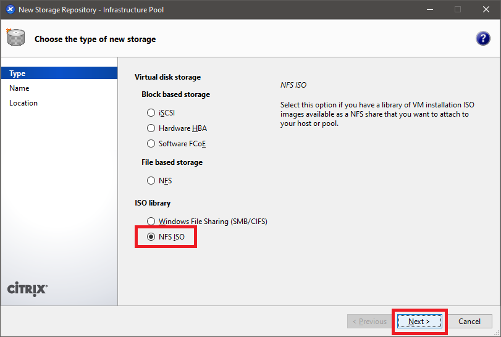
Task: Go to the Type step in sidebar
Action: pos(18,73)
